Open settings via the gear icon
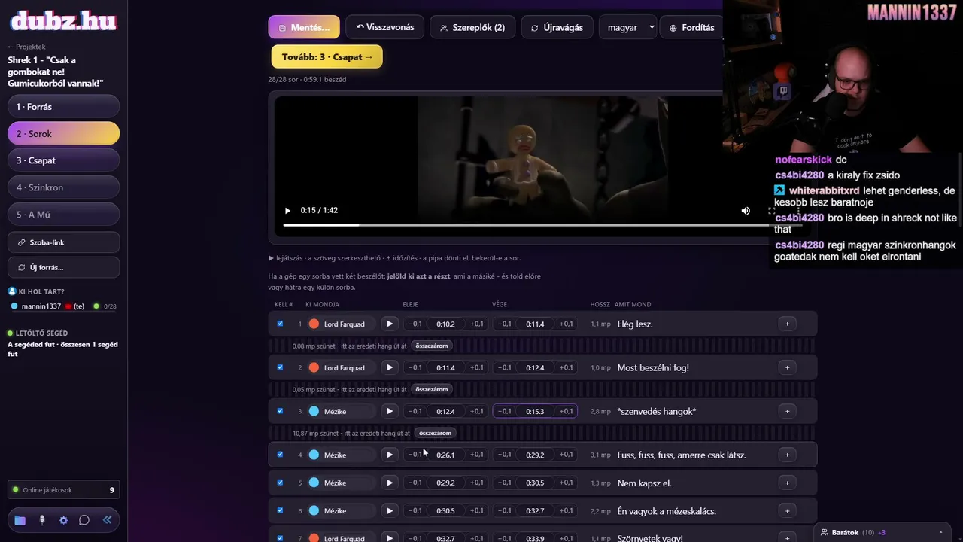This screenshot has width=963, height=542. [x=63, y=520]
